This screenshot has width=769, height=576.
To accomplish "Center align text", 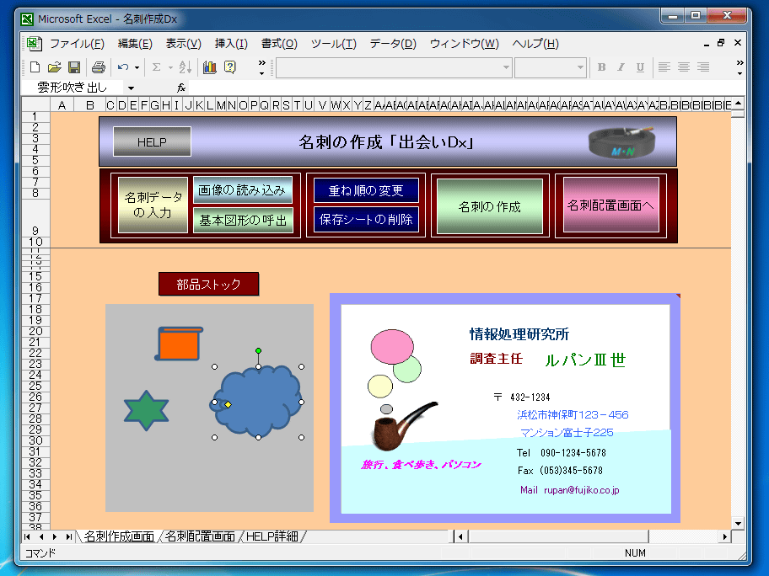I will 684,67.
